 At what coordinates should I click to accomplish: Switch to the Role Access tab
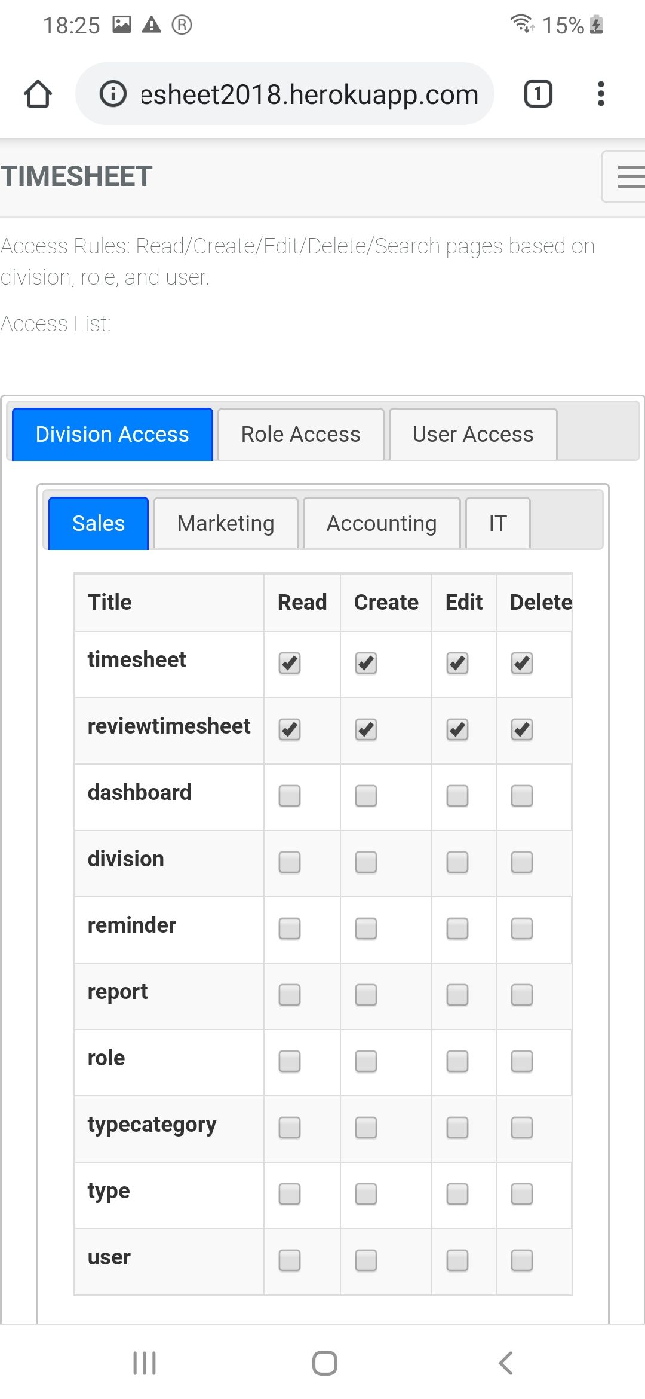click(301, 435)
